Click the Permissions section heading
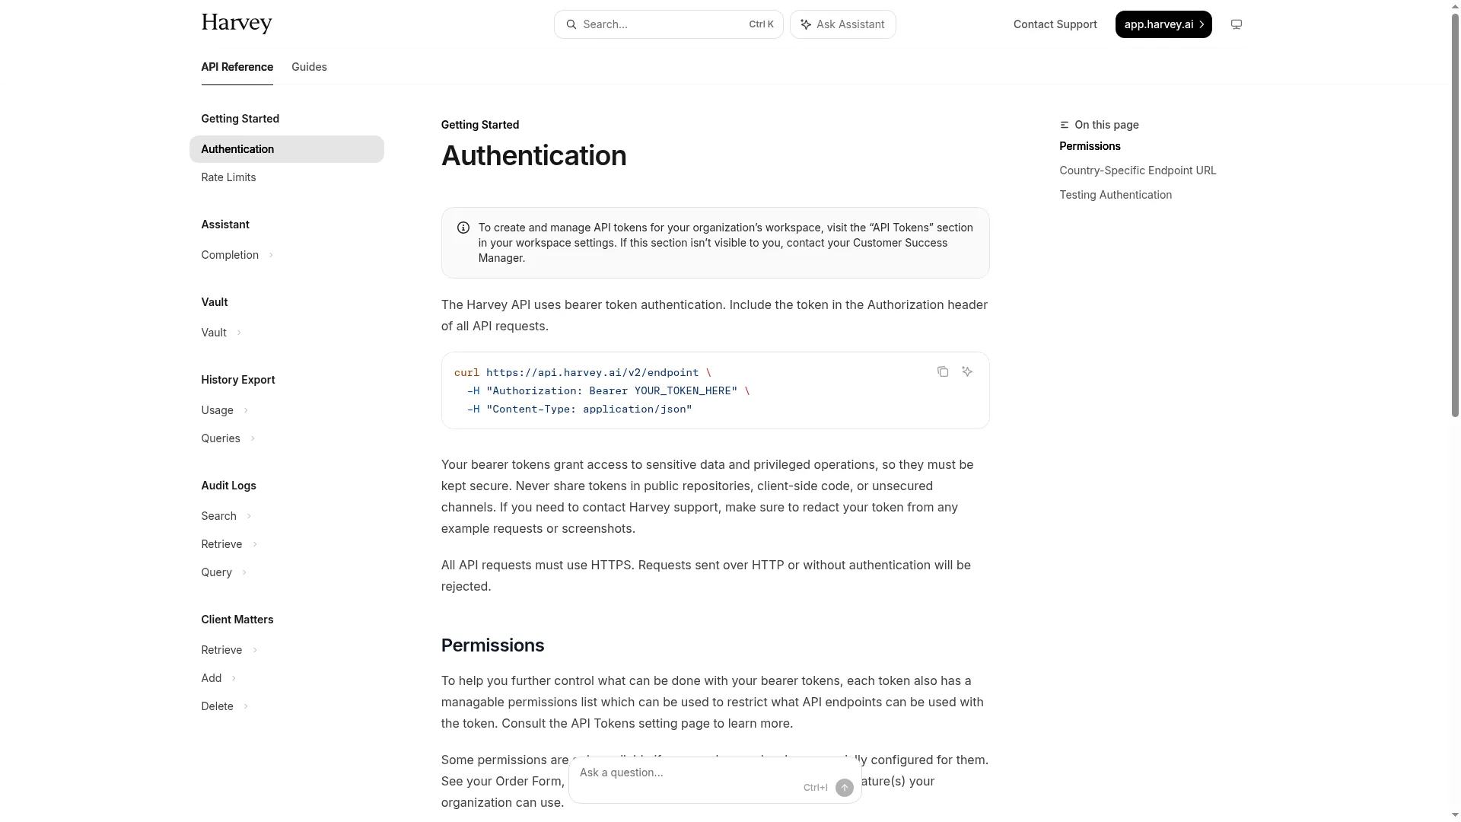The height and width of the screenshot is (822, 1461). [x=492, y=645]
